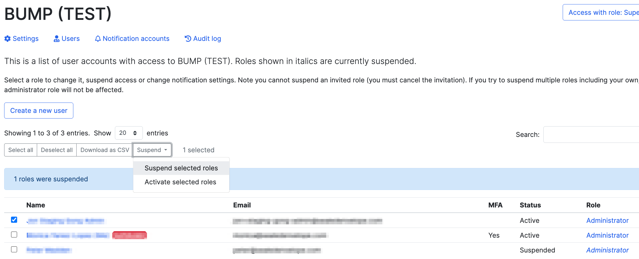Screen dimensions: 639x259
Task: Choose Suspend selected roles
Action: pos(181,168)
